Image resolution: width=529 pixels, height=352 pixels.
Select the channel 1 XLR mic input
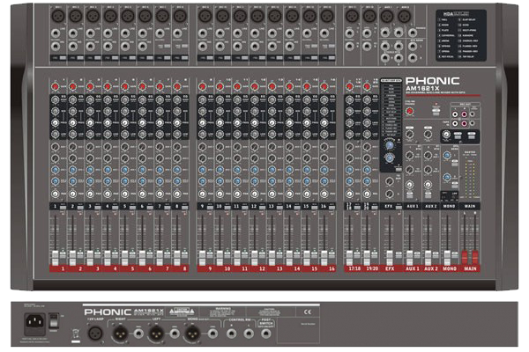[x=57, y=16]
